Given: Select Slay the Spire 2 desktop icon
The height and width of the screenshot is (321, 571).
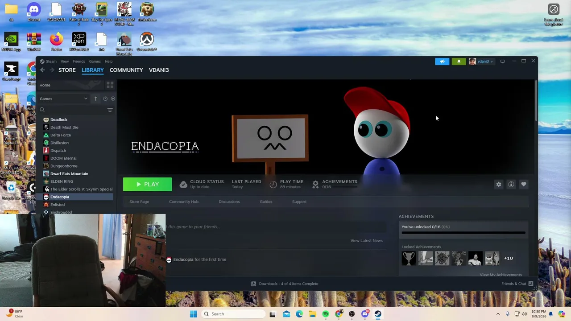Looking at the screenshot, I should 102,14.
